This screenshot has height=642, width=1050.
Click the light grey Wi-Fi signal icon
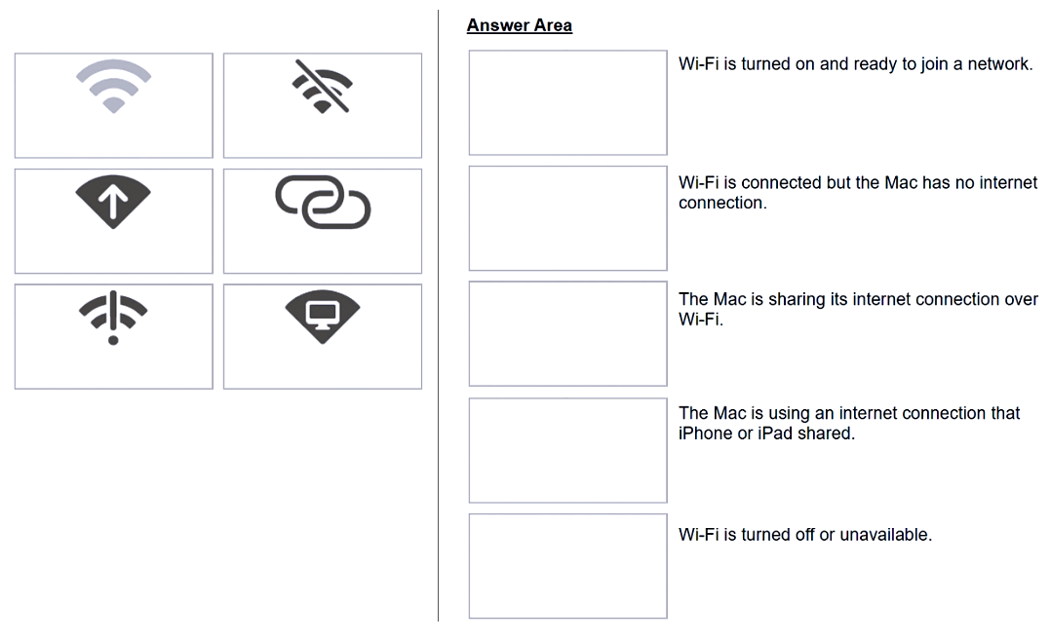coord(114,87)
